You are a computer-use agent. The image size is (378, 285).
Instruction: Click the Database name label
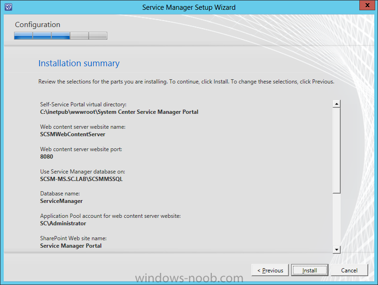pos(60,194)
